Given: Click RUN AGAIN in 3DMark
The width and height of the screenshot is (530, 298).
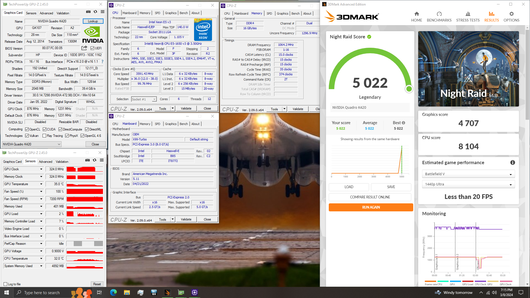Looking at the screenshot, I should pos(371,207).
